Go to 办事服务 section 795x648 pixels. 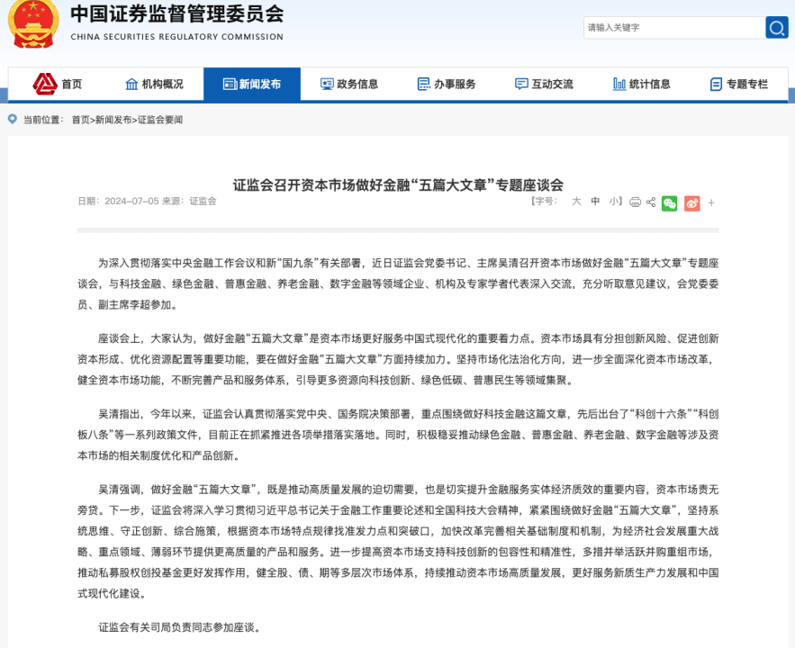pyautogui.click(x=447, y=84)
